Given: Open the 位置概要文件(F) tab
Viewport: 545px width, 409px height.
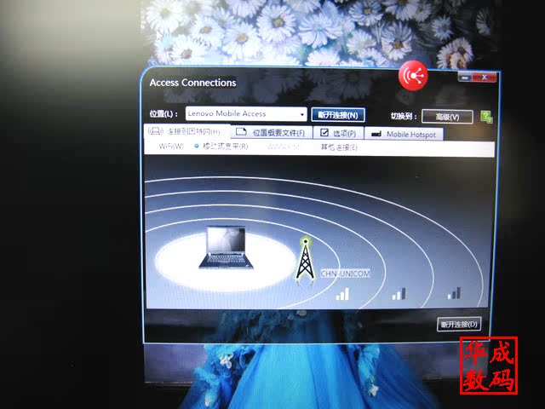Looking at the screenshot, I should [272, 133].
